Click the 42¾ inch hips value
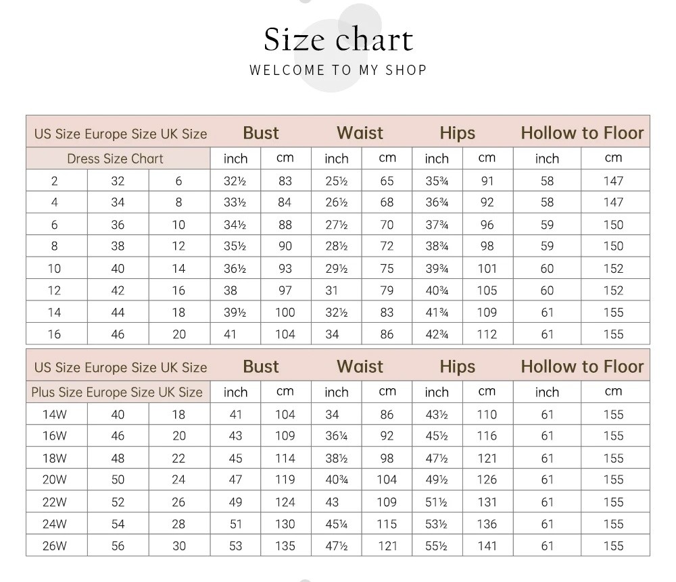The width and height of the screenshot is (676, 582). [x=437, y=334]
